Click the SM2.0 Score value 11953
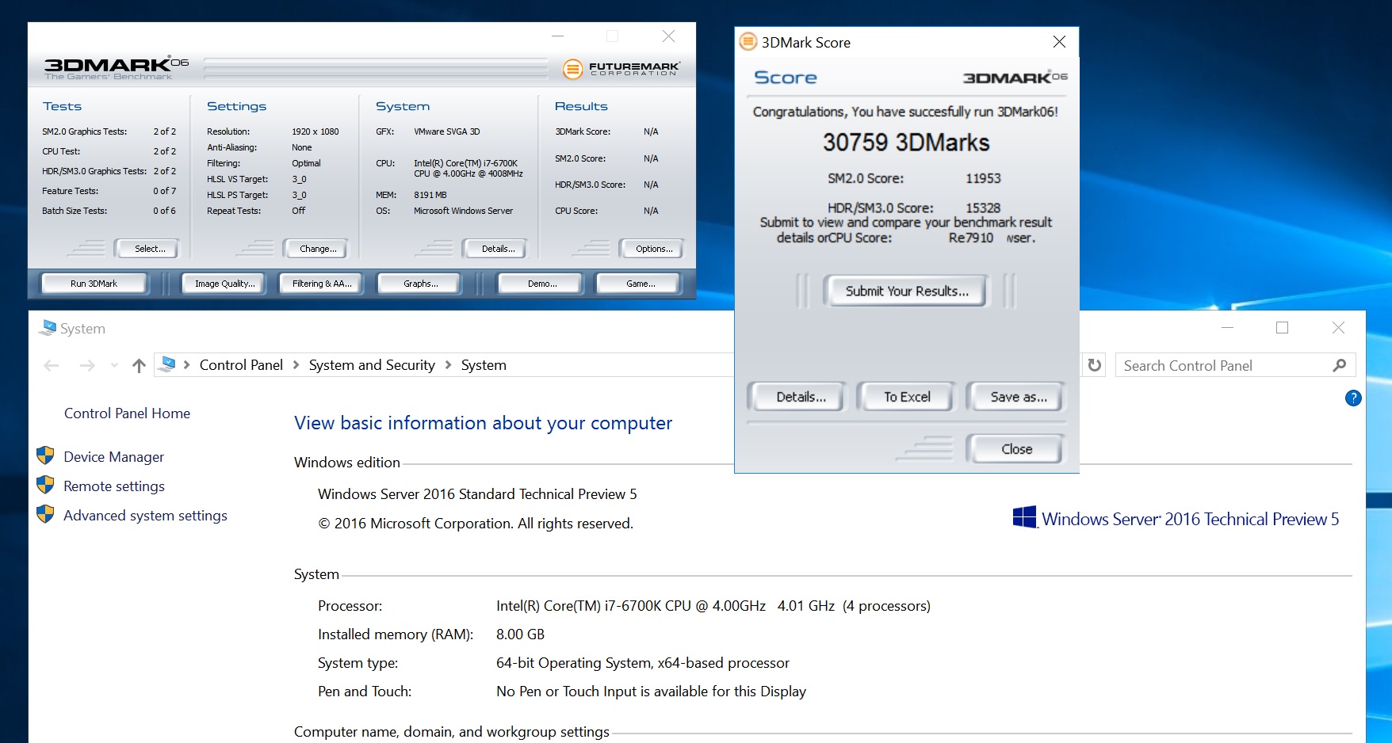Screen dimensions: 1392x743 point(983,179)
